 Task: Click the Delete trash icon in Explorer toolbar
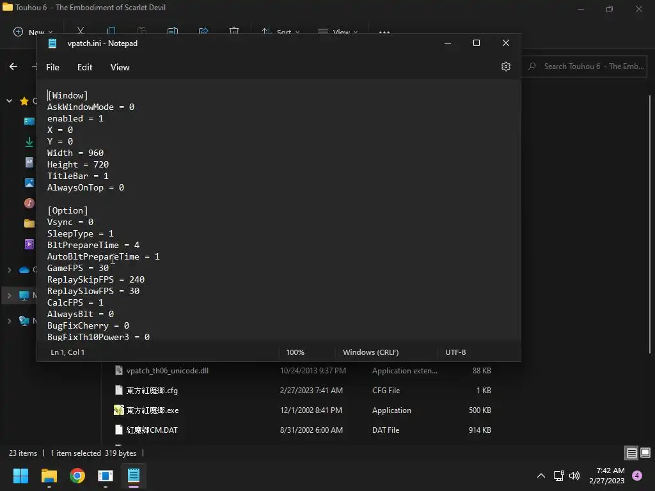[x=234, y=31]
